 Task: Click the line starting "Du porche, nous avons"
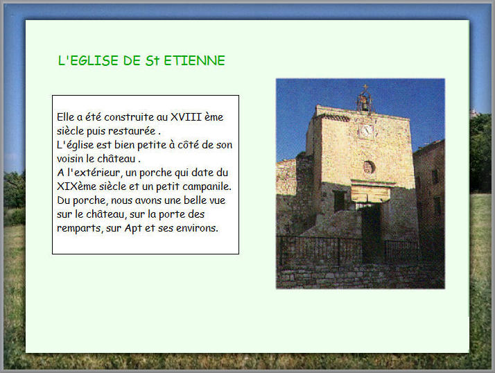[x=141, y=200]
